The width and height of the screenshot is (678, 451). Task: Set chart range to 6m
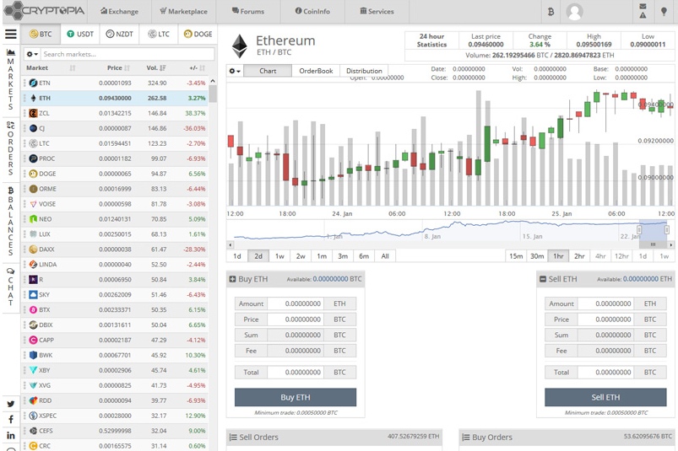(364, 256)
